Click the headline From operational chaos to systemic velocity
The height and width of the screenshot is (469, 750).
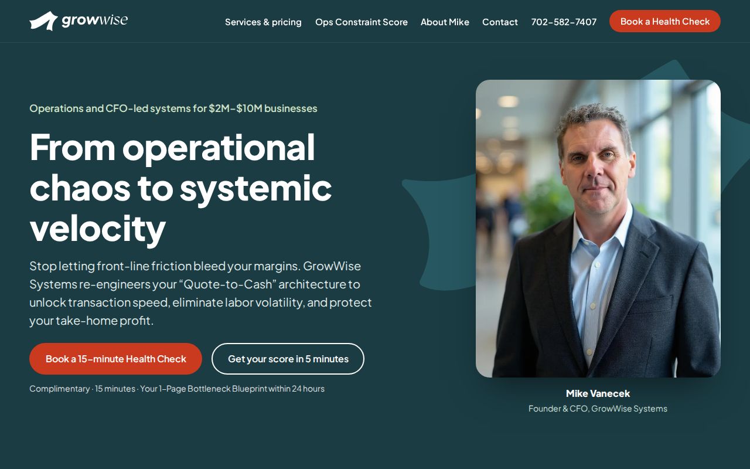(x=180, y=187)
